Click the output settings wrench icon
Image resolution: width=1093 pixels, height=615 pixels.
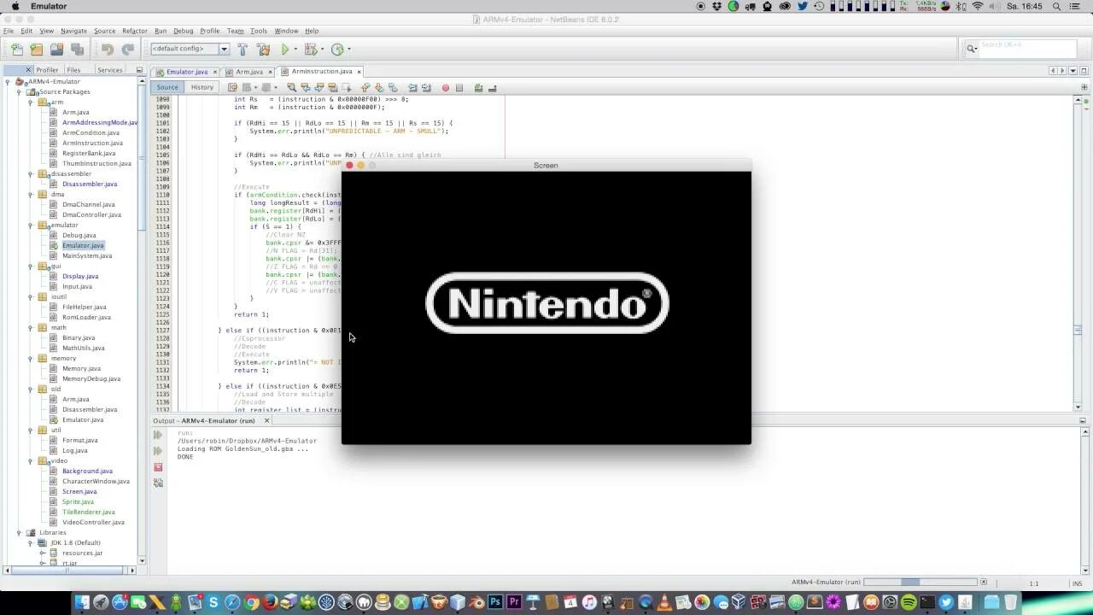click(158, 483)
